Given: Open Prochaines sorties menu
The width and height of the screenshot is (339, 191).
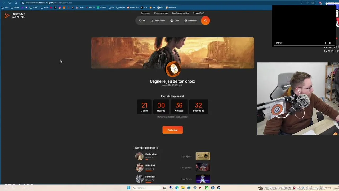Looking at the screenshot, I should click(x=180, y=13).
